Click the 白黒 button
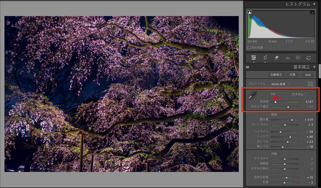 coord(292,75)
